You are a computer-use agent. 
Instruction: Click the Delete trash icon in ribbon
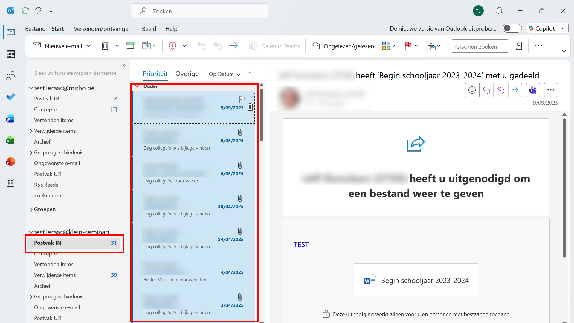click(x=105, y=46)
